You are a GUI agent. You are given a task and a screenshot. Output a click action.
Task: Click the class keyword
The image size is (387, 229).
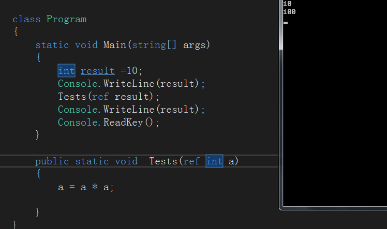(26, 20)
